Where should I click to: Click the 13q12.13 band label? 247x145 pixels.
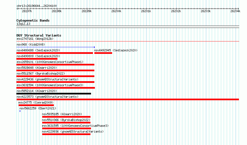point(23,24)
